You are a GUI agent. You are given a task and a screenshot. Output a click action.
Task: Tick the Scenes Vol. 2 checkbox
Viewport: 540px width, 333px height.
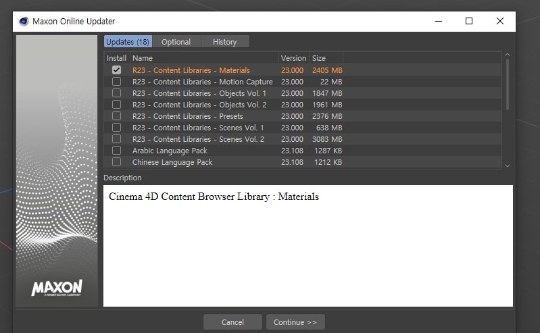[x=116, y=138]
